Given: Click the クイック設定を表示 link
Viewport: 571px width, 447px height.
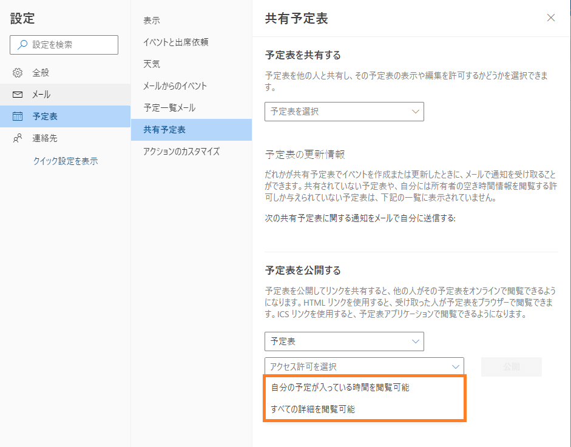Looking at the screenshot, I should 66,161.
